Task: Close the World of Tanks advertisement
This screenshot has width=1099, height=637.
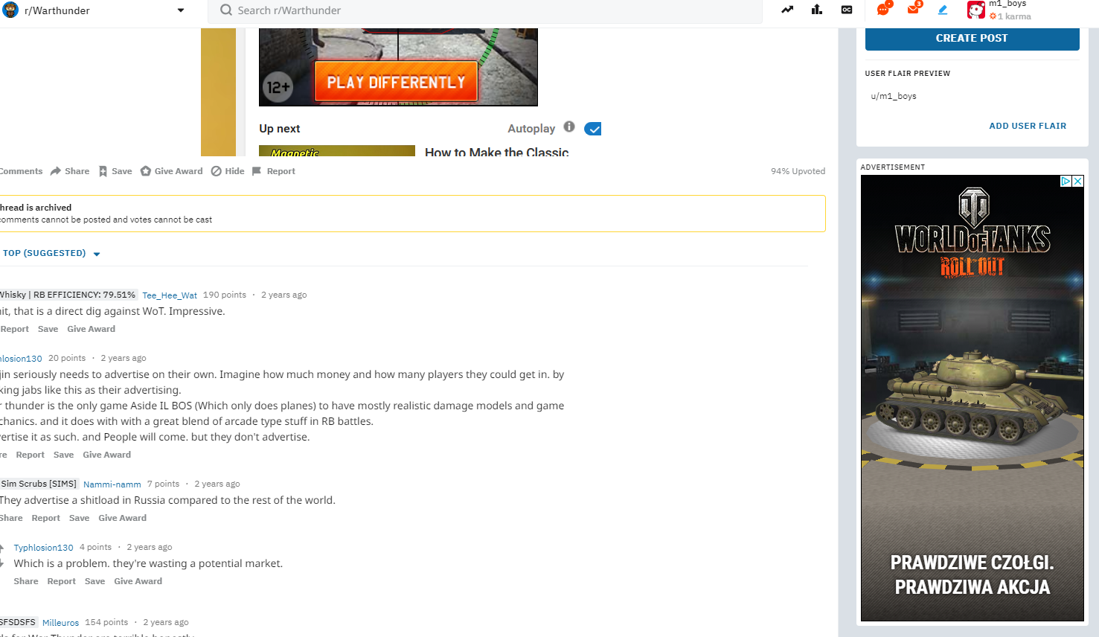Action: point(1077,180)
